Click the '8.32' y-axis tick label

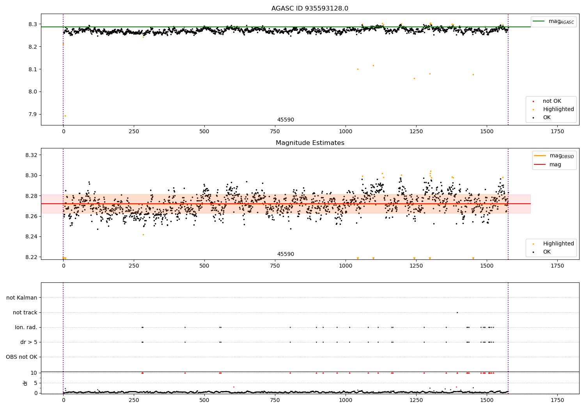[x=31, y=155]
